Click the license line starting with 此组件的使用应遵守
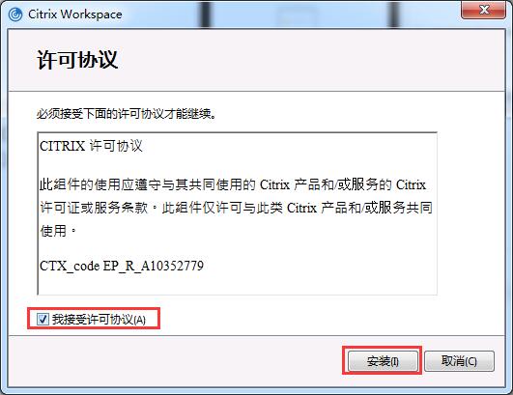This screenshot has width=513, height=395. (x=233, y=184)
